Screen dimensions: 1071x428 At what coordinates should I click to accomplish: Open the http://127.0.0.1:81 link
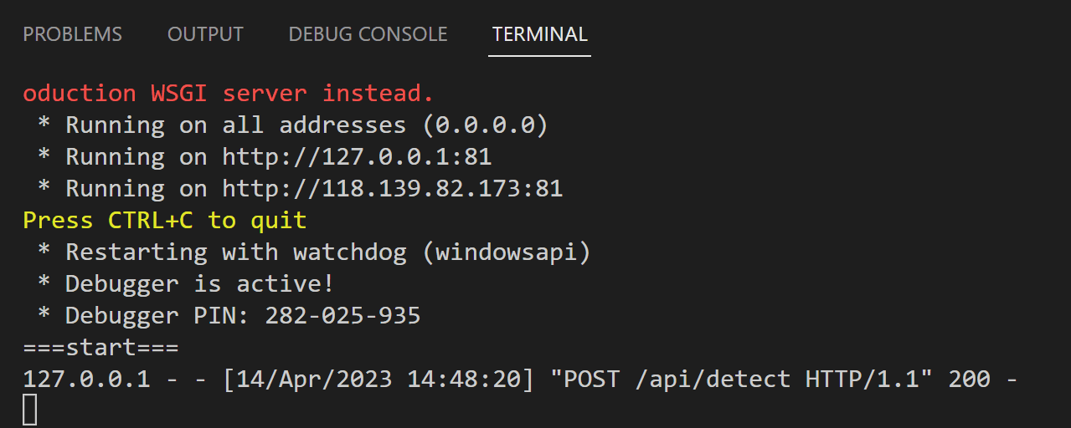click(357, 157)
